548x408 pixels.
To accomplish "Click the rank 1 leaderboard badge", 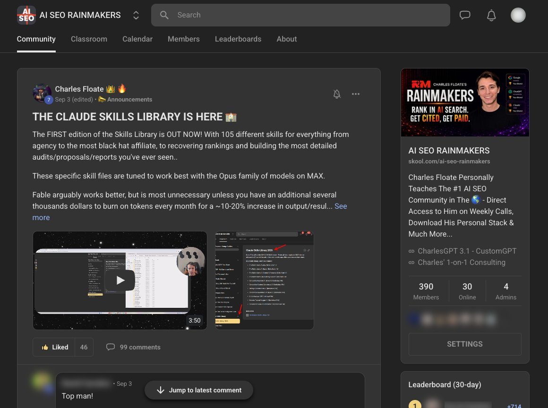I will pyautogui.click(x=415, y=405).
